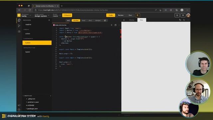Click the red error marker in editor gutter
Image resolution: width=213 pixels, height=120 pixels.
click(120, 31)
